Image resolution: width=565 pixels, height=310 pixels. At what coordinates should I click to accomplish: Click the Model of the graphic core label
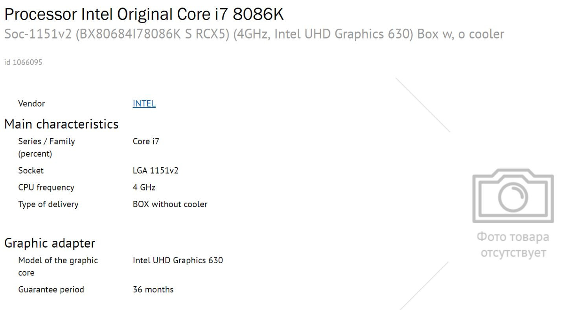click(x=58, y=266)
